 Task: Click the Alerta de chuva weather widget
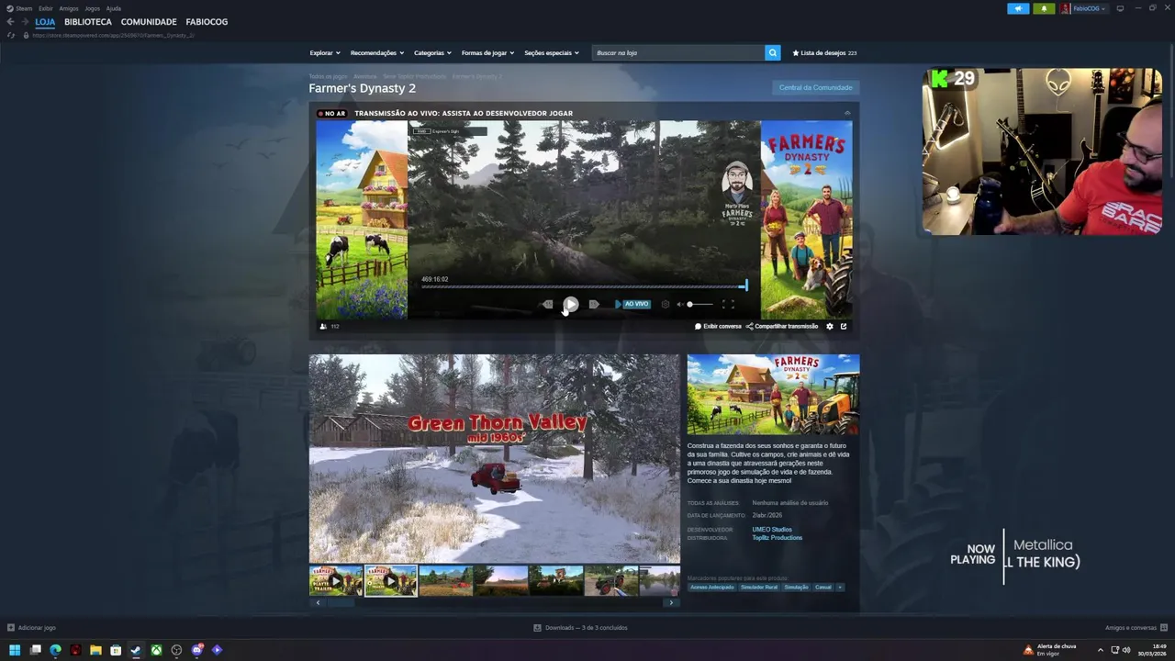[1050, 650]
